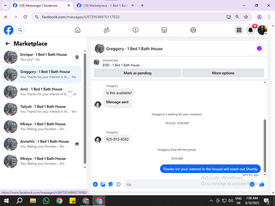The width and height of the screenshot is (275, 206).
Task: Attach a photo using the image icon
Action: point(103,184)
